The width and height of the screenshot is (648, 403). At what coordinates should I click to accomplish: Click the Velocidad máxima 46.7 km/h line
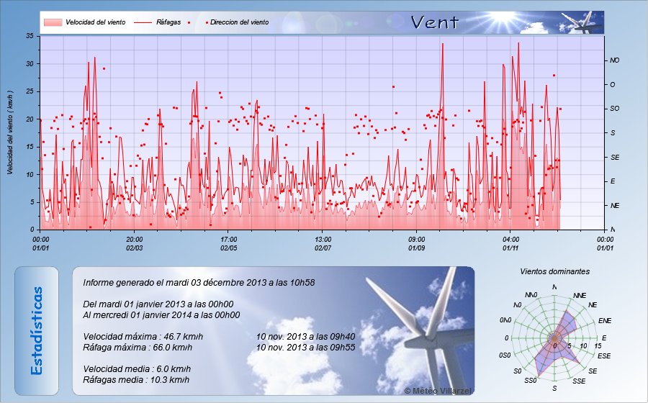point(143,336)
